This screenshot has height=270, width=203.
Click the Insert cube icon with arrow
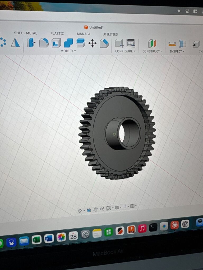click(196, 44)
